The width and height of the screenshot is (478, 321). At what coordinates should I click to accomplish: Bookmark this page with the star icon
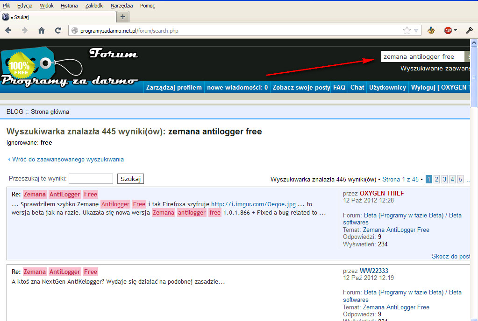[x=407, y=30]
